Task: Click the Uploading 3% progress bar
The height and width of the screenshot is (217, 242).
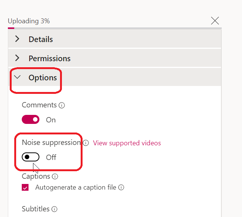Action: tap(11, 28)
